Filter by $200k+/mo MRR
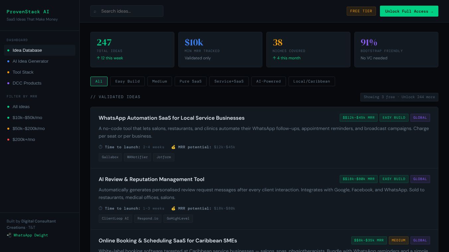The image size is (449, 252). point(40,139)
